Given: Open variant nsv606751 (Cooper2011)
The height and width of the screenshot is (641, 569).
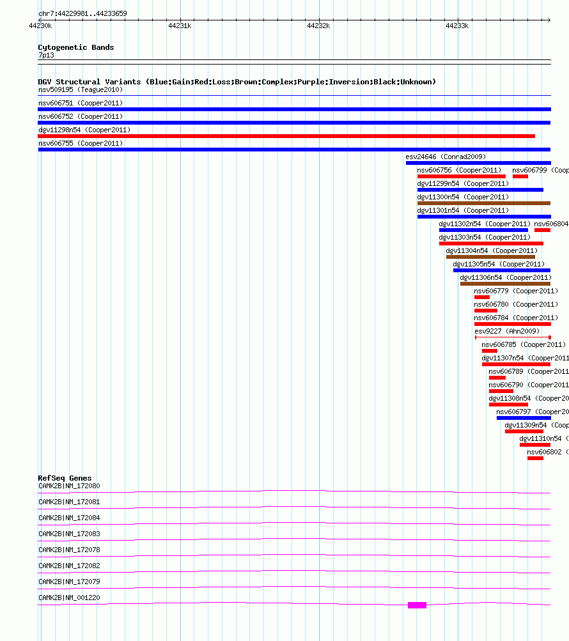Looking at the screenshot, I should pyautogui.click(x=81, y=103).
